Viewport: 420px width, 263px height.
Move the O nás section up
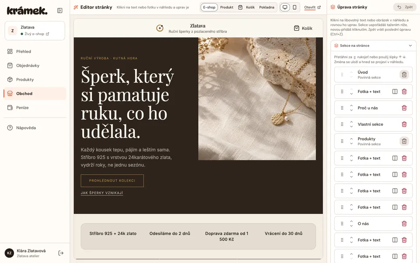[351, 221]
